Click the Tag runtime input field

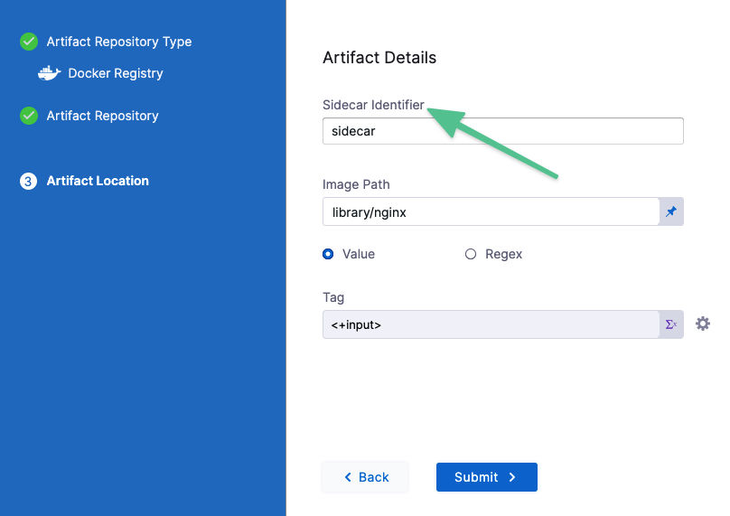point(490,324)
